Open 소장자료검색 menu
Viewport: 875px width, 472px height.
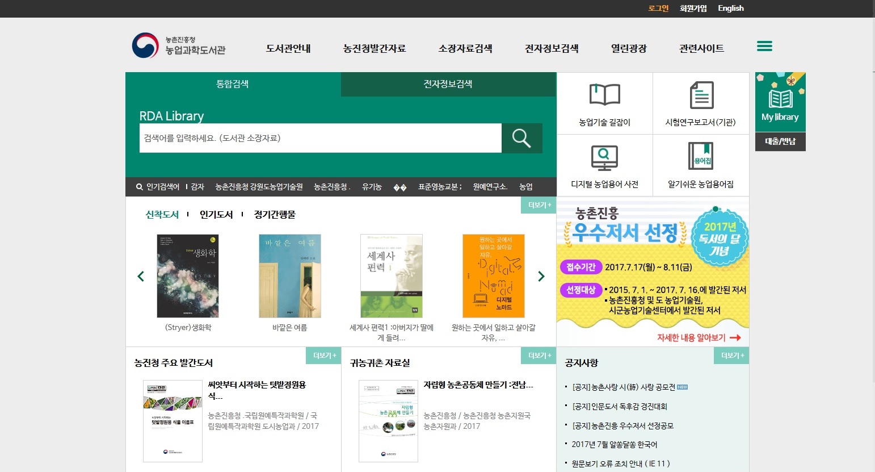pyautogui.click(x=465, y=49)
